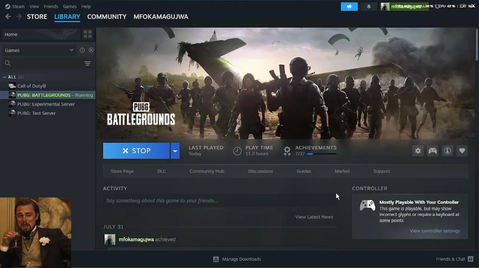Expand the Games filter dropdown
The width and height of the screenshot is (479, 268).
click(39, 50)
